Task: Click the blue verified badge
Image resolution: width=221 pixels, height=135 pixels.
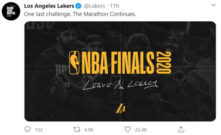Action: coord(79,6)
